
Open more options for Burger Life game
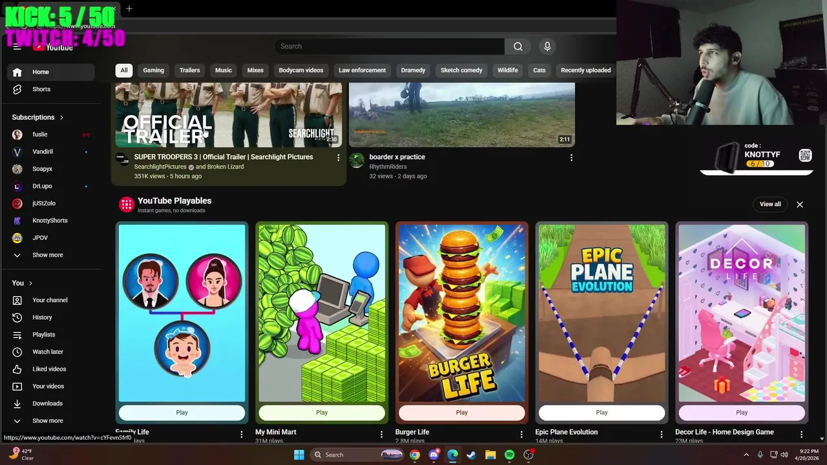tap(521, 435)
